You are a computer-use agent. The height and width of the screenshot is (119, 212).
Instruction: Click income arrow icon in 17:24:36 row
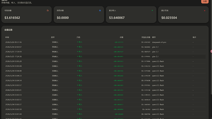[x=77, y=56]
